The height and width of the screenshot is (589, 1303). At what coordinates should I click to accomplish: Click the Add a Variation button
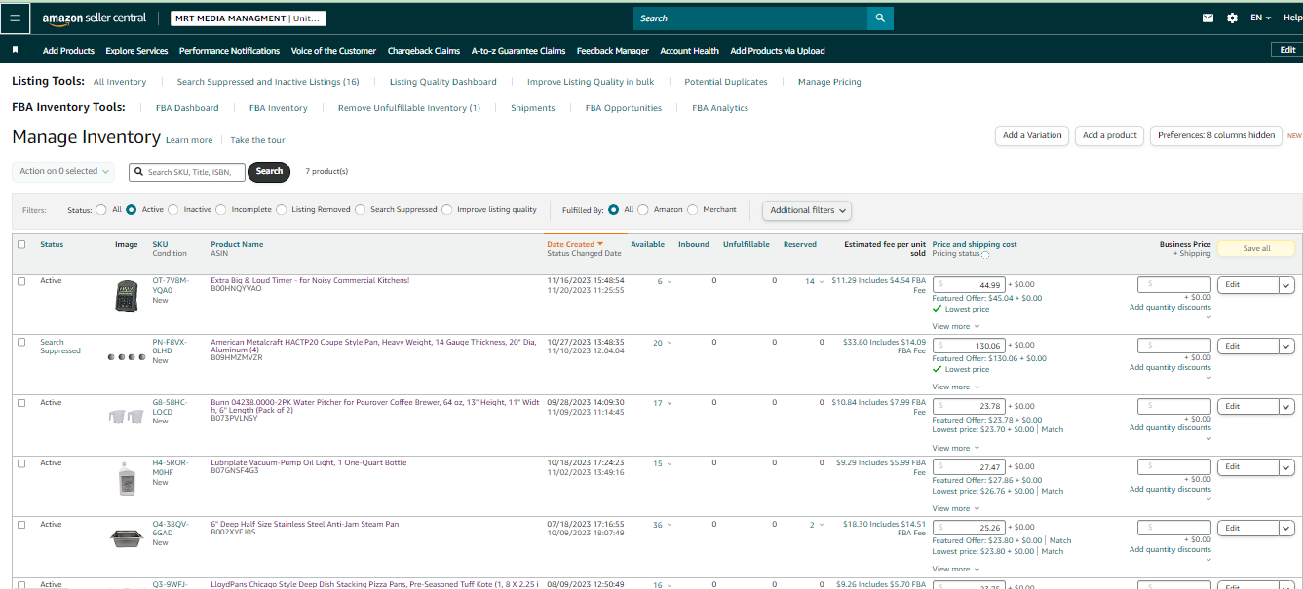click(1032, 135)
